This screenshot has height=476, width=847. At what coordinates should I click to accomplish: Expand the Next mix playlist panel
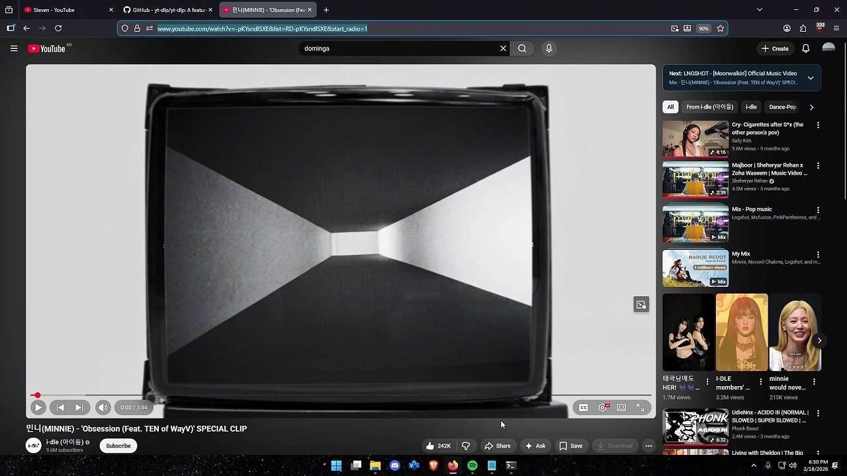[810, 78]
